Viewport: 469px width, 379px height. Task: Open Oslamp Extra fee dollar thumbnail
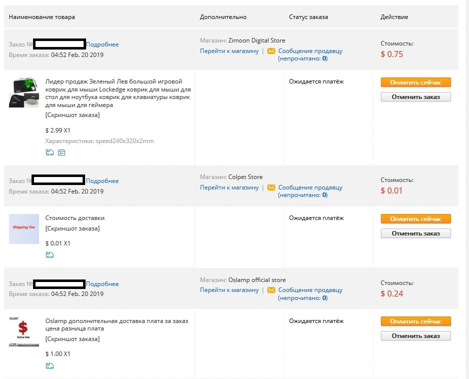coord(24,332)
